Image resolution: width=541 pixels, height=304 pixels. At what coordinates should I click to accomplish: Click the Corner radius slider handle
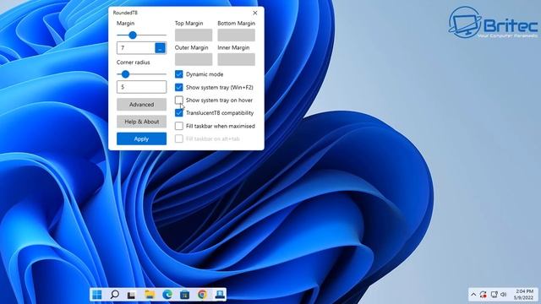125,74
